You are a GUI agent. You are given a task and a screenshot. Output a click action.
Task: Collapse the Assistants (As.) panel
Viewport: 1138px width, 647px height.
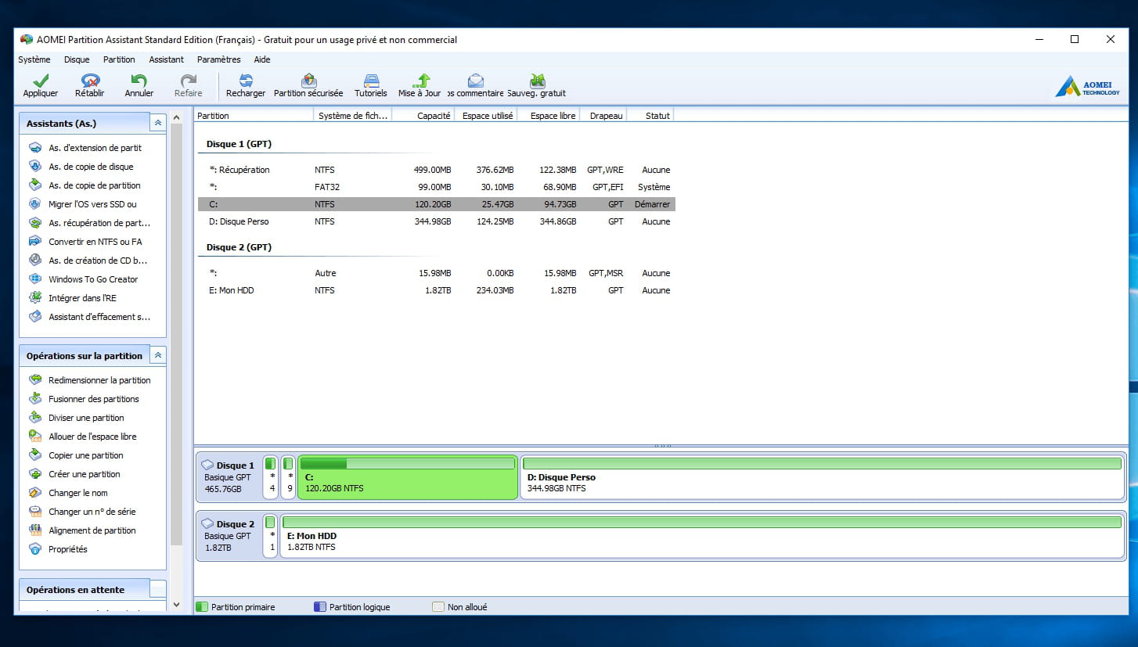(158, 123)
